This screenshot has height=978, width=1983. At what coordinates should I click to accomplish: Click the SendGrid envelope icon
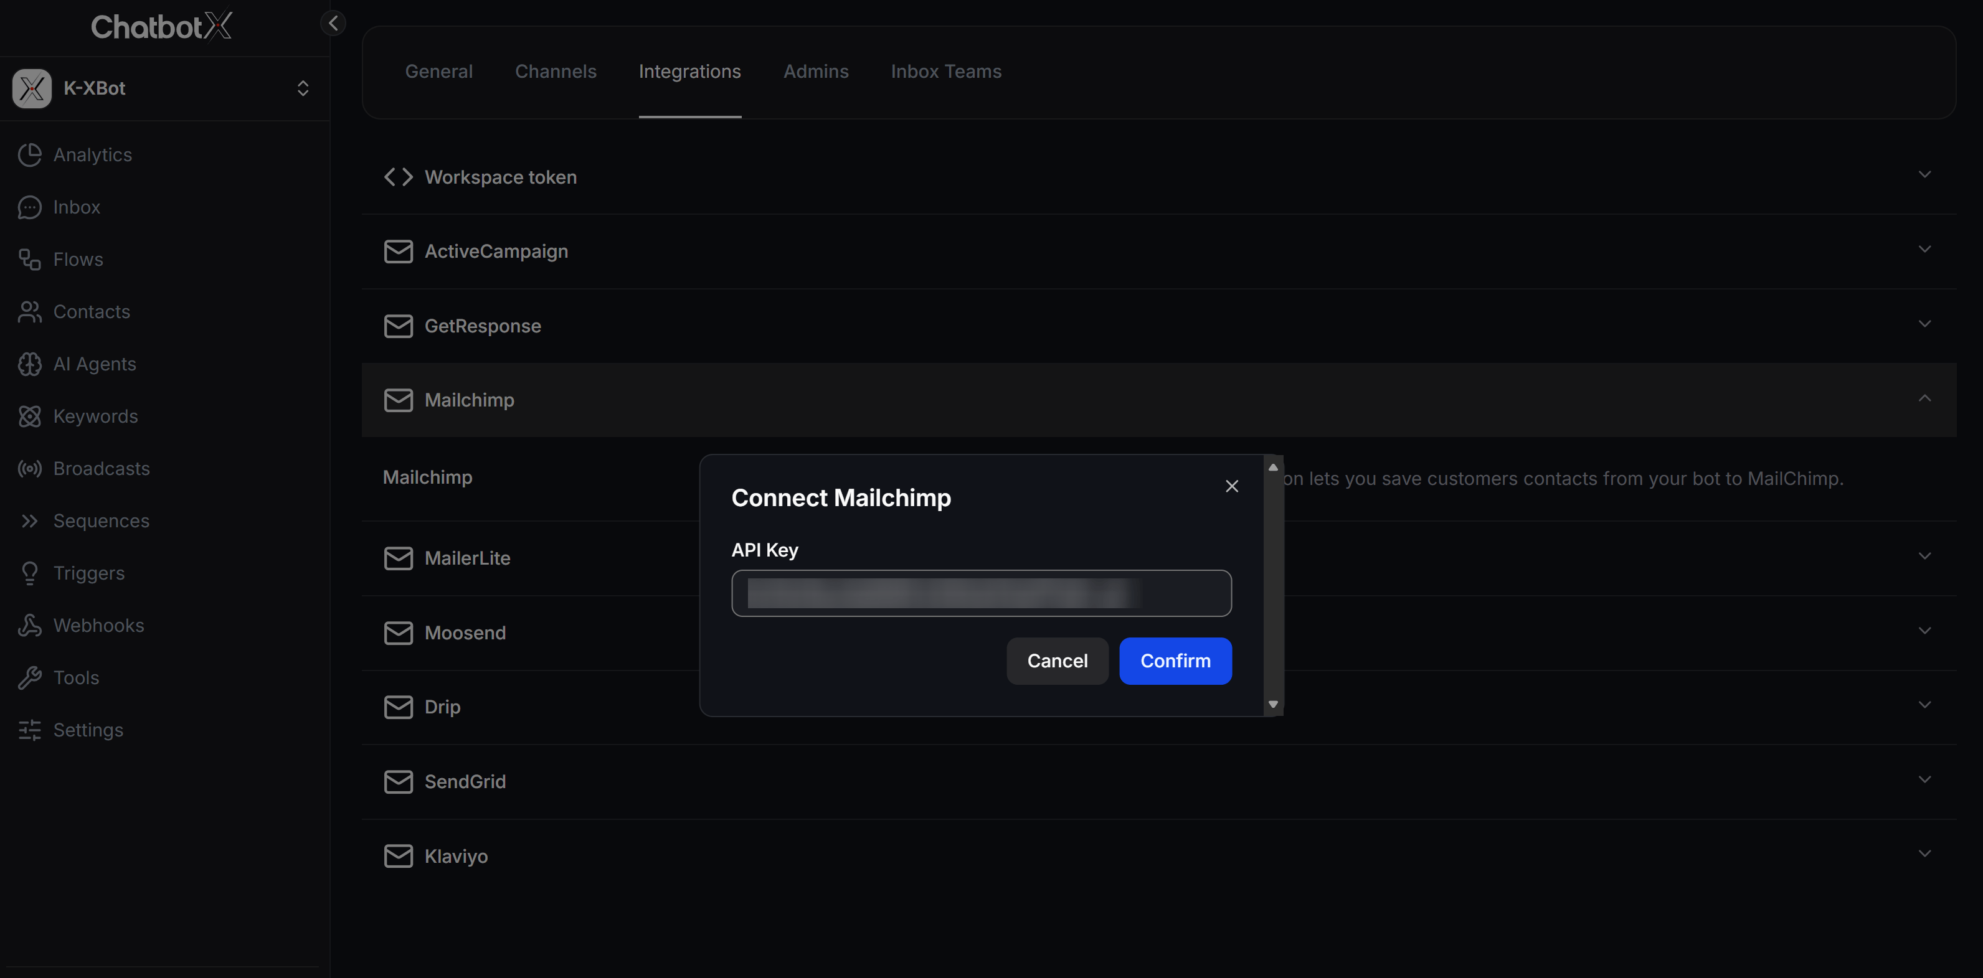(399, 782)
